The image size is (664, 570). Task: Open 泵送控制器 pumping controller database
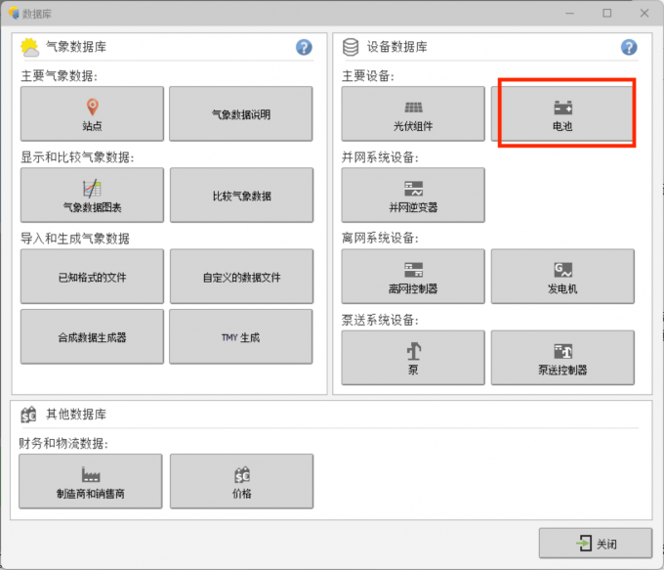[562, 358]
